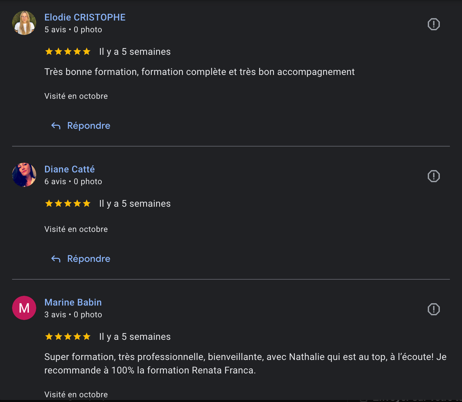Viewport: 462px width, 402px height.
Task: Reply to Elodie CRISTOPHE's review
Action: pos(89,126)
